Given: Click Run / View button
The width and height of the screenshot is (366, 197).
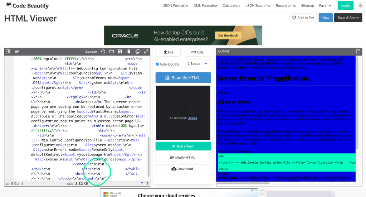Looking at the screenshot, I should (183, 146).
